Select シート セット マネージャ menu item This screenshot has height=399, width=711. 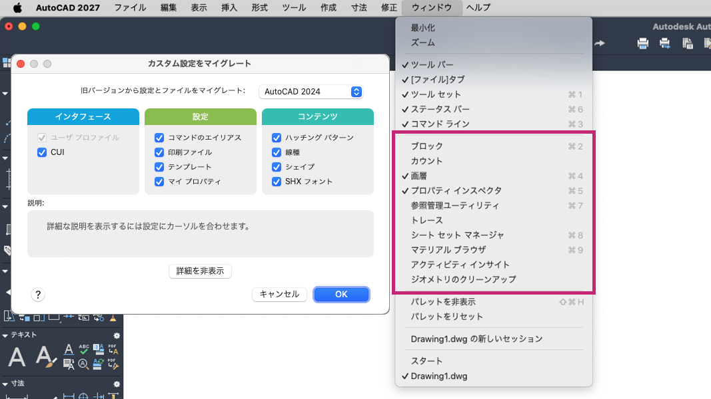[493, 235]
